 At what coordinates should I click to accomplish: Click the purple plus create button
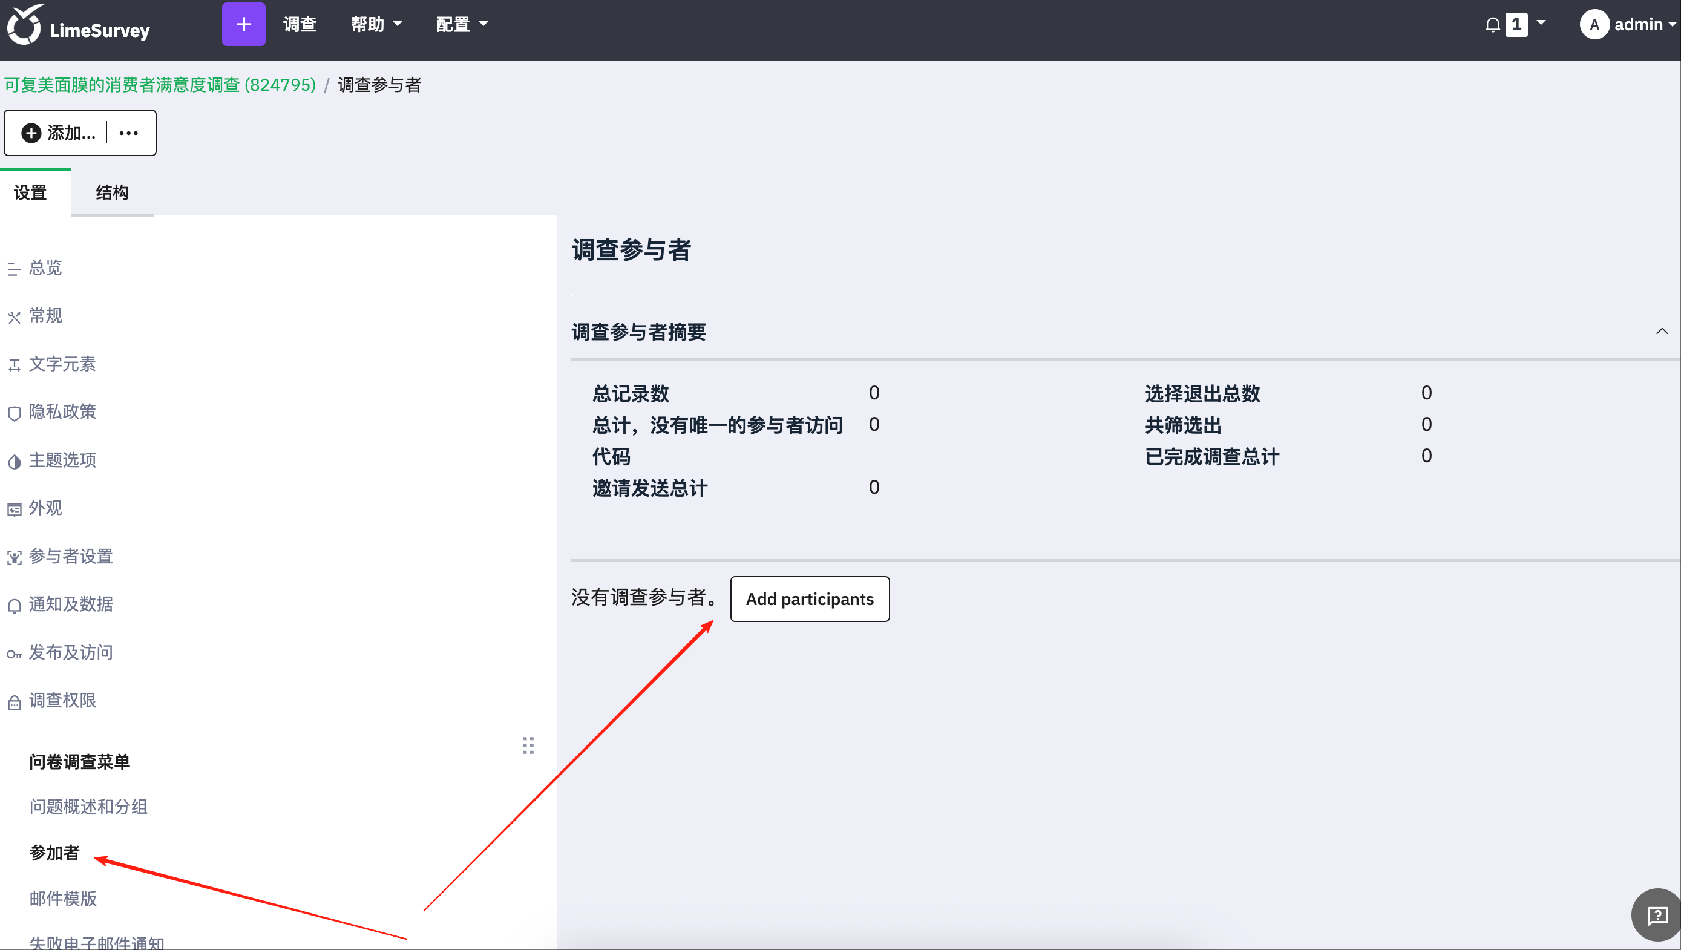point(243,24)
